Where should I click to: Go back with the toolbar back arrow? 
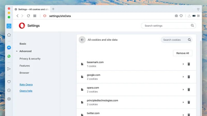[17, 16]
